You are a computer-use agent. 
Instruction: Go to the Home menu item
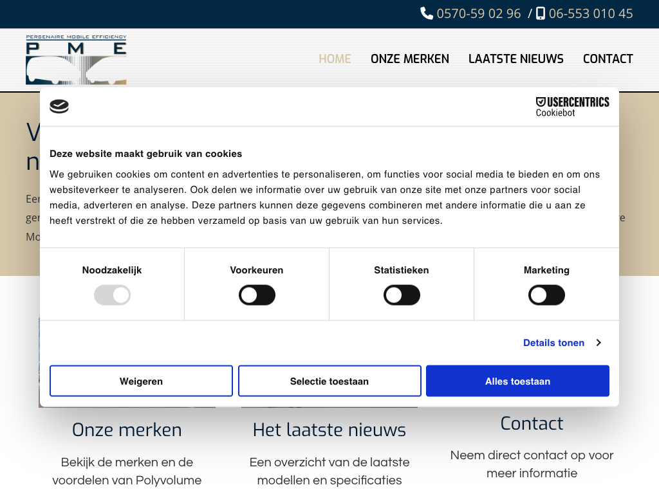tap(335, 59)
